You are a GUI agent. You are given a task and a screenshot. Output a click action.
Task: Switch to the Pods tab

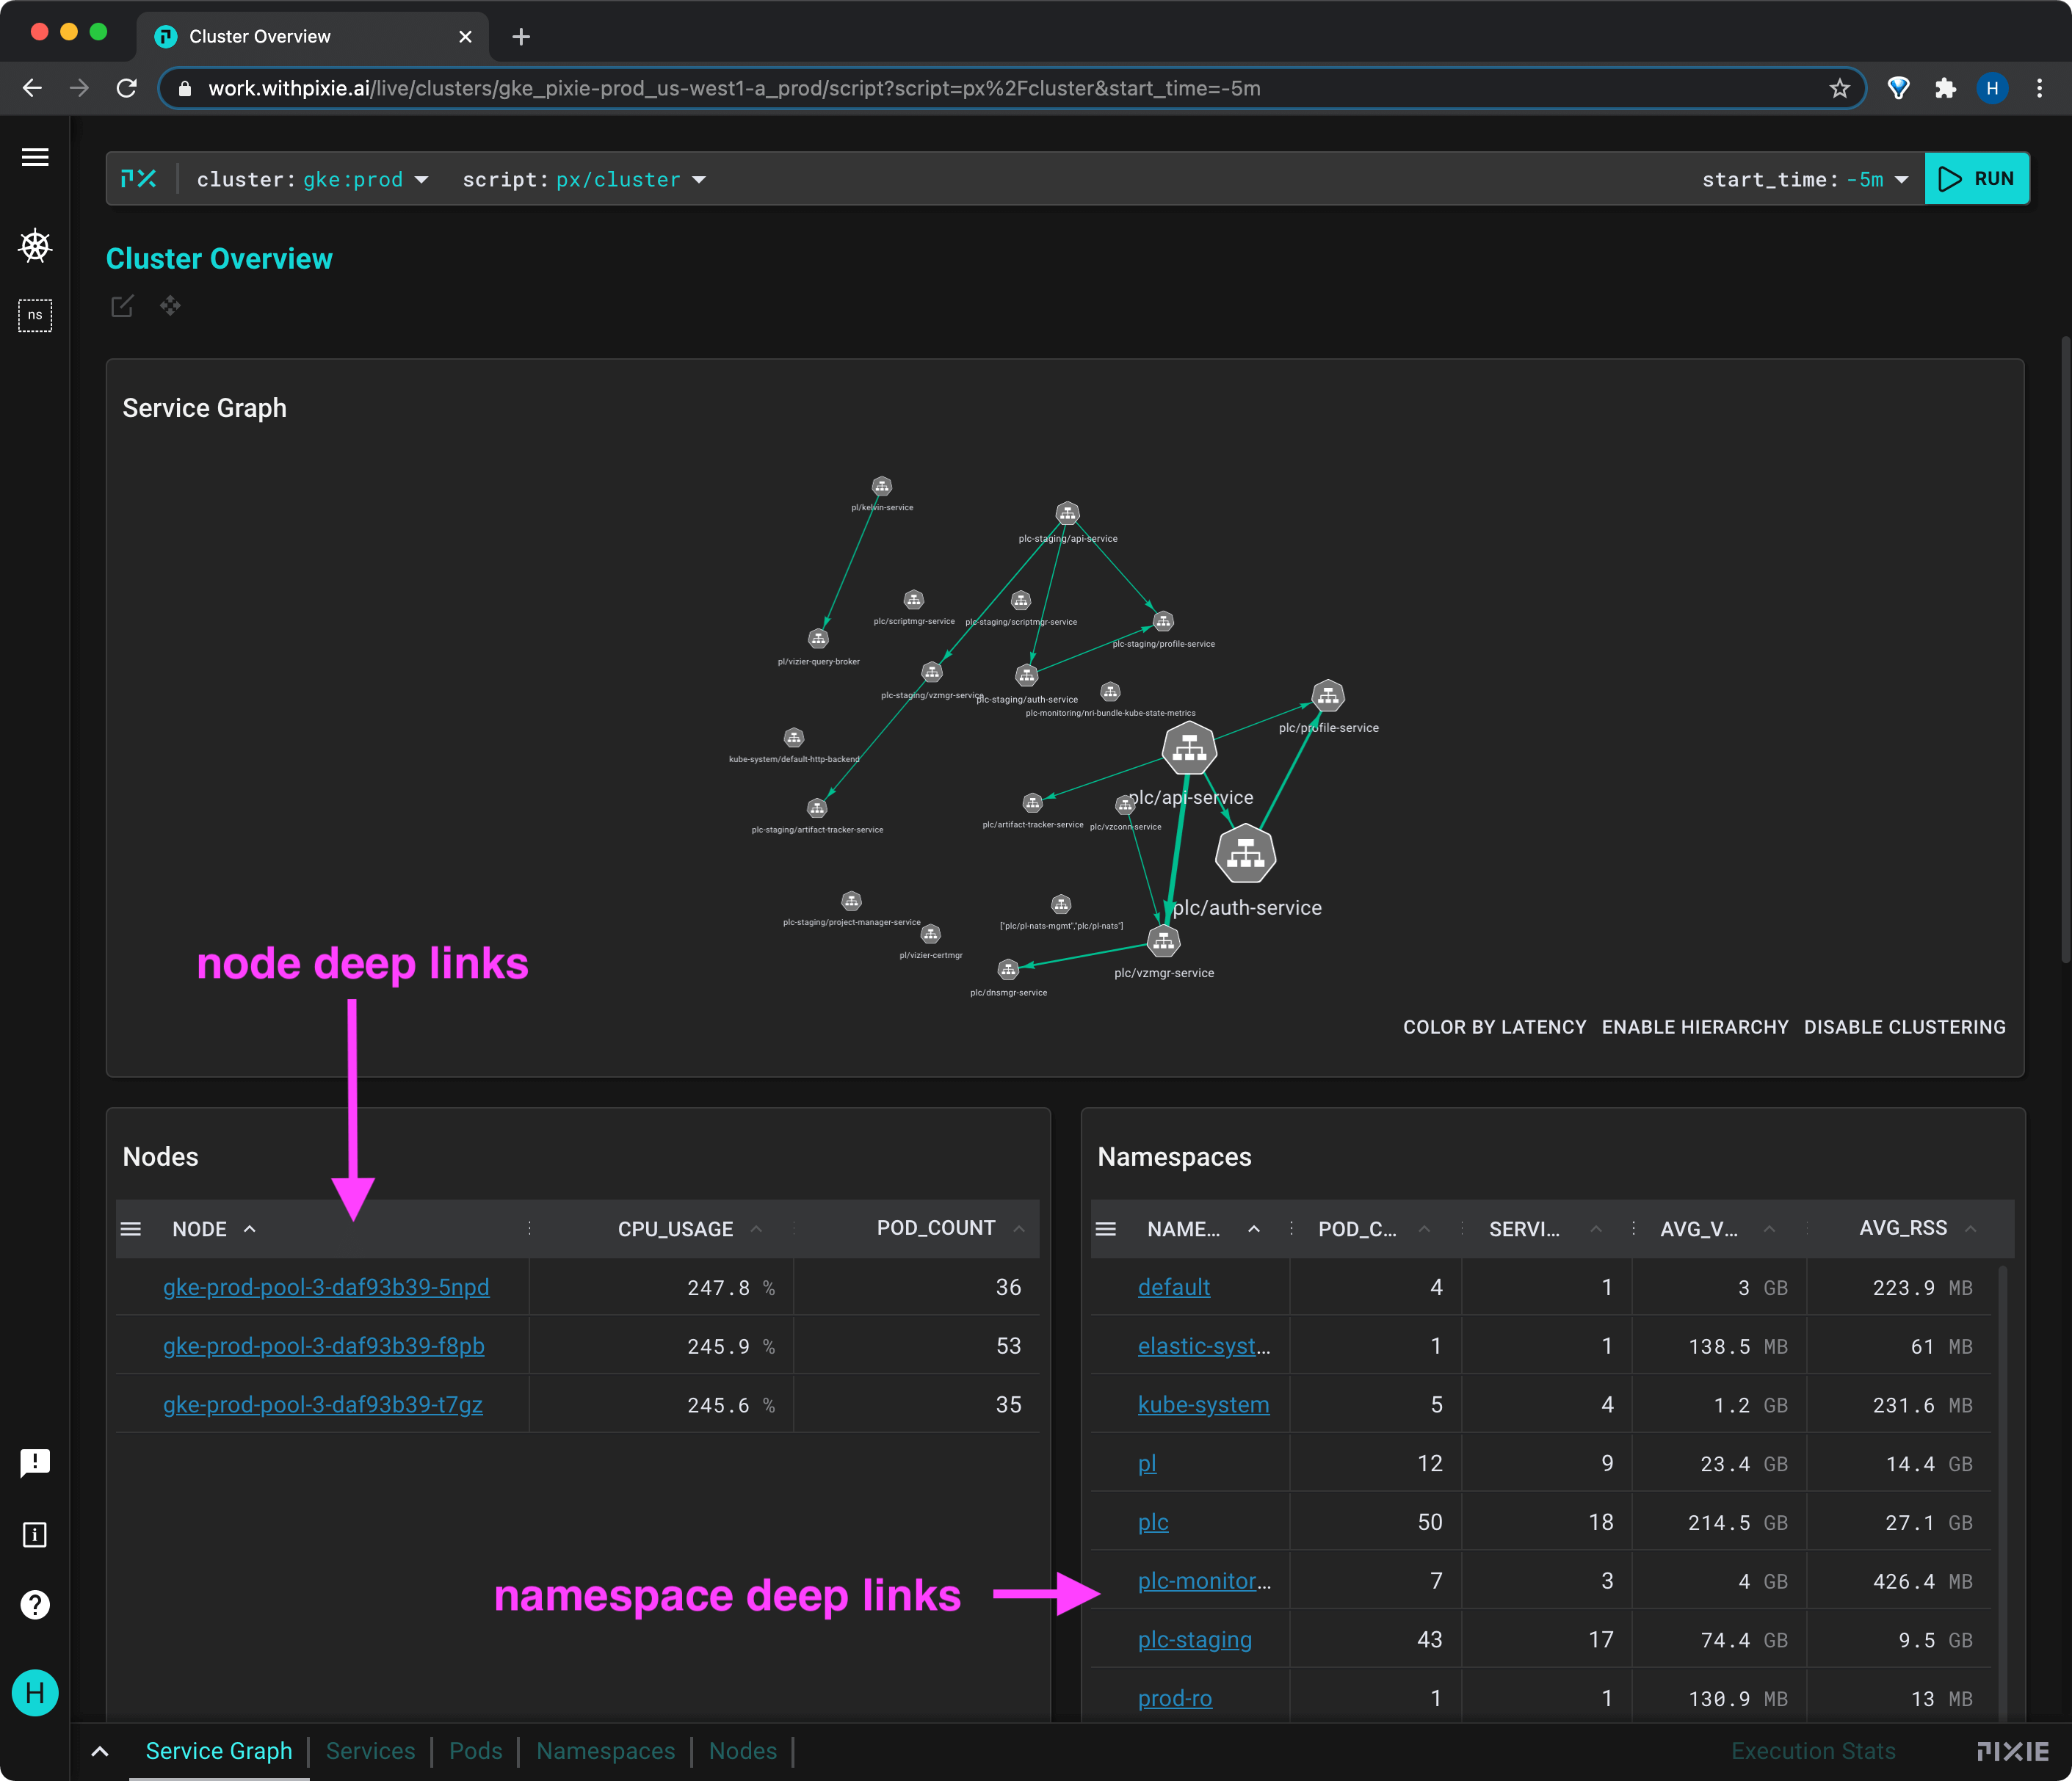[475, 1751]
